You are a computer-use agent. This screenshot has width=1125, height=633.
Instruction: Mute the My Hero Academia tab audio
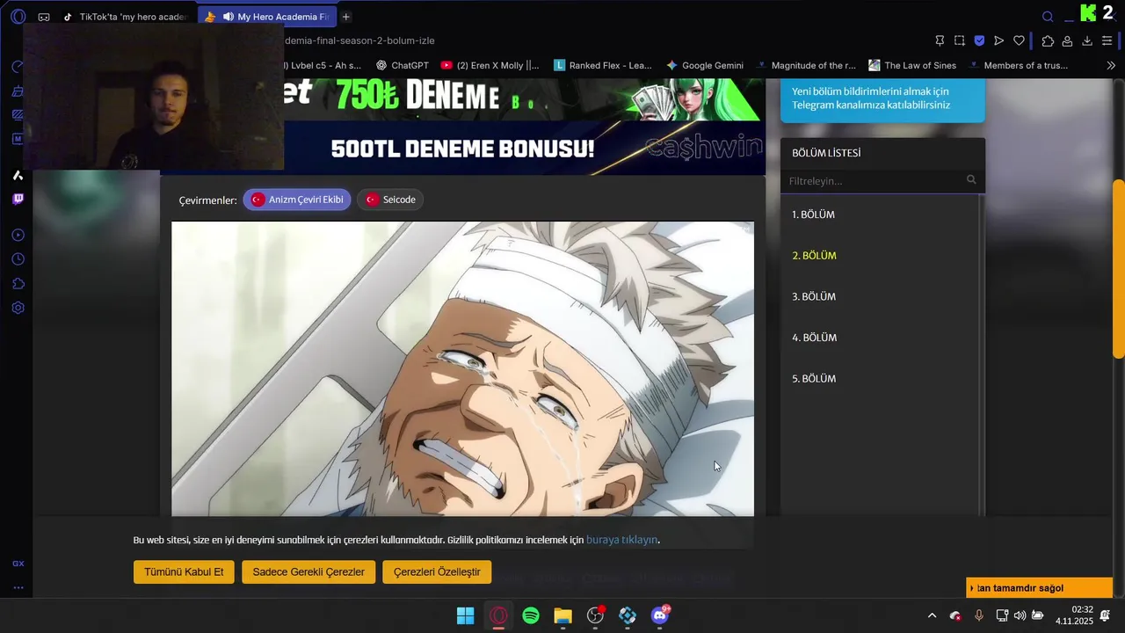[229, 17]
